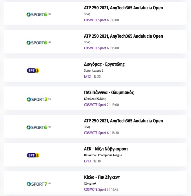Click the Sport 7 HD channel logo

pyautogui.click(x=39, y=184)
